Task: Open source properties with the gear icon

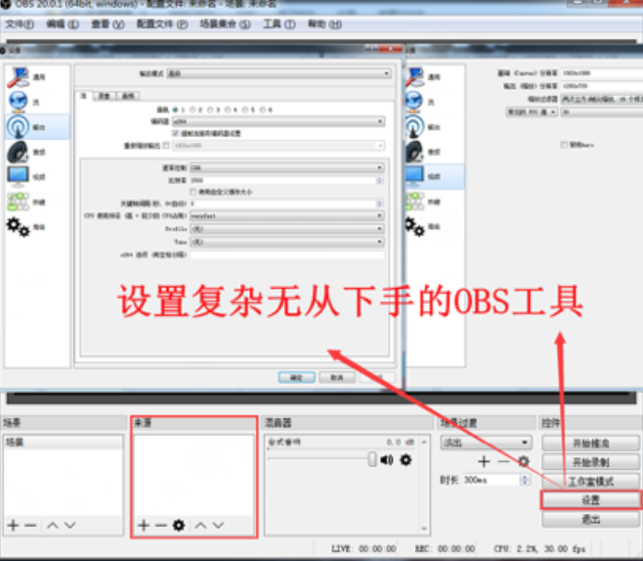Action: tap(179, 525)
